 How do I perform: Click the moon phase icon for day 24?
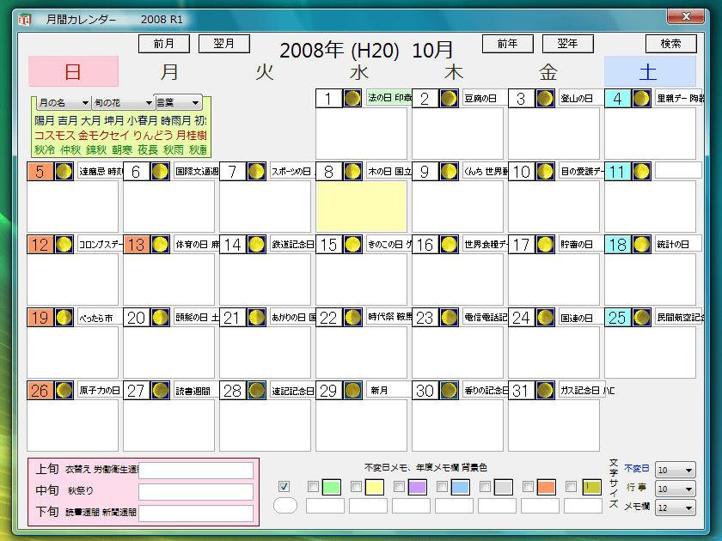[545, 318]
